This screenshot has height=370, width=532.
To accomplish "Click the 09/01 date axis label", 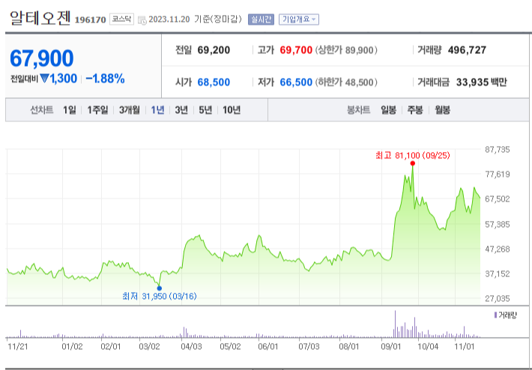I will coord(390,347).
